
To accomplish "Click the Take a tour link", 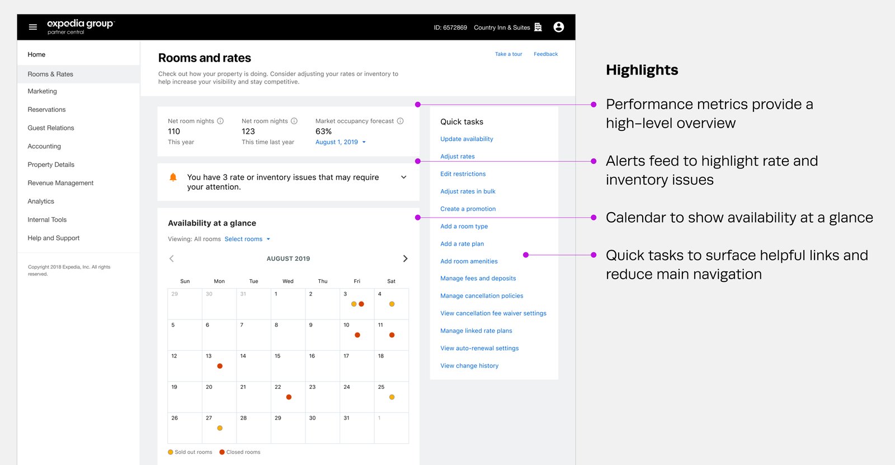I will click(x=508, y=54).
